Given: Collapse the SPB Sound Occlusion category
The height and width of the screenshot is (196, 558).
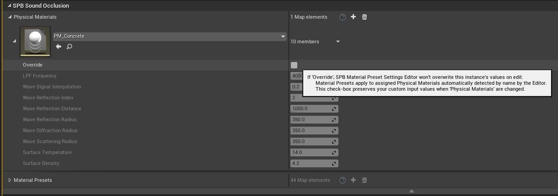Looking at the screenshot, I should point(10,6).
